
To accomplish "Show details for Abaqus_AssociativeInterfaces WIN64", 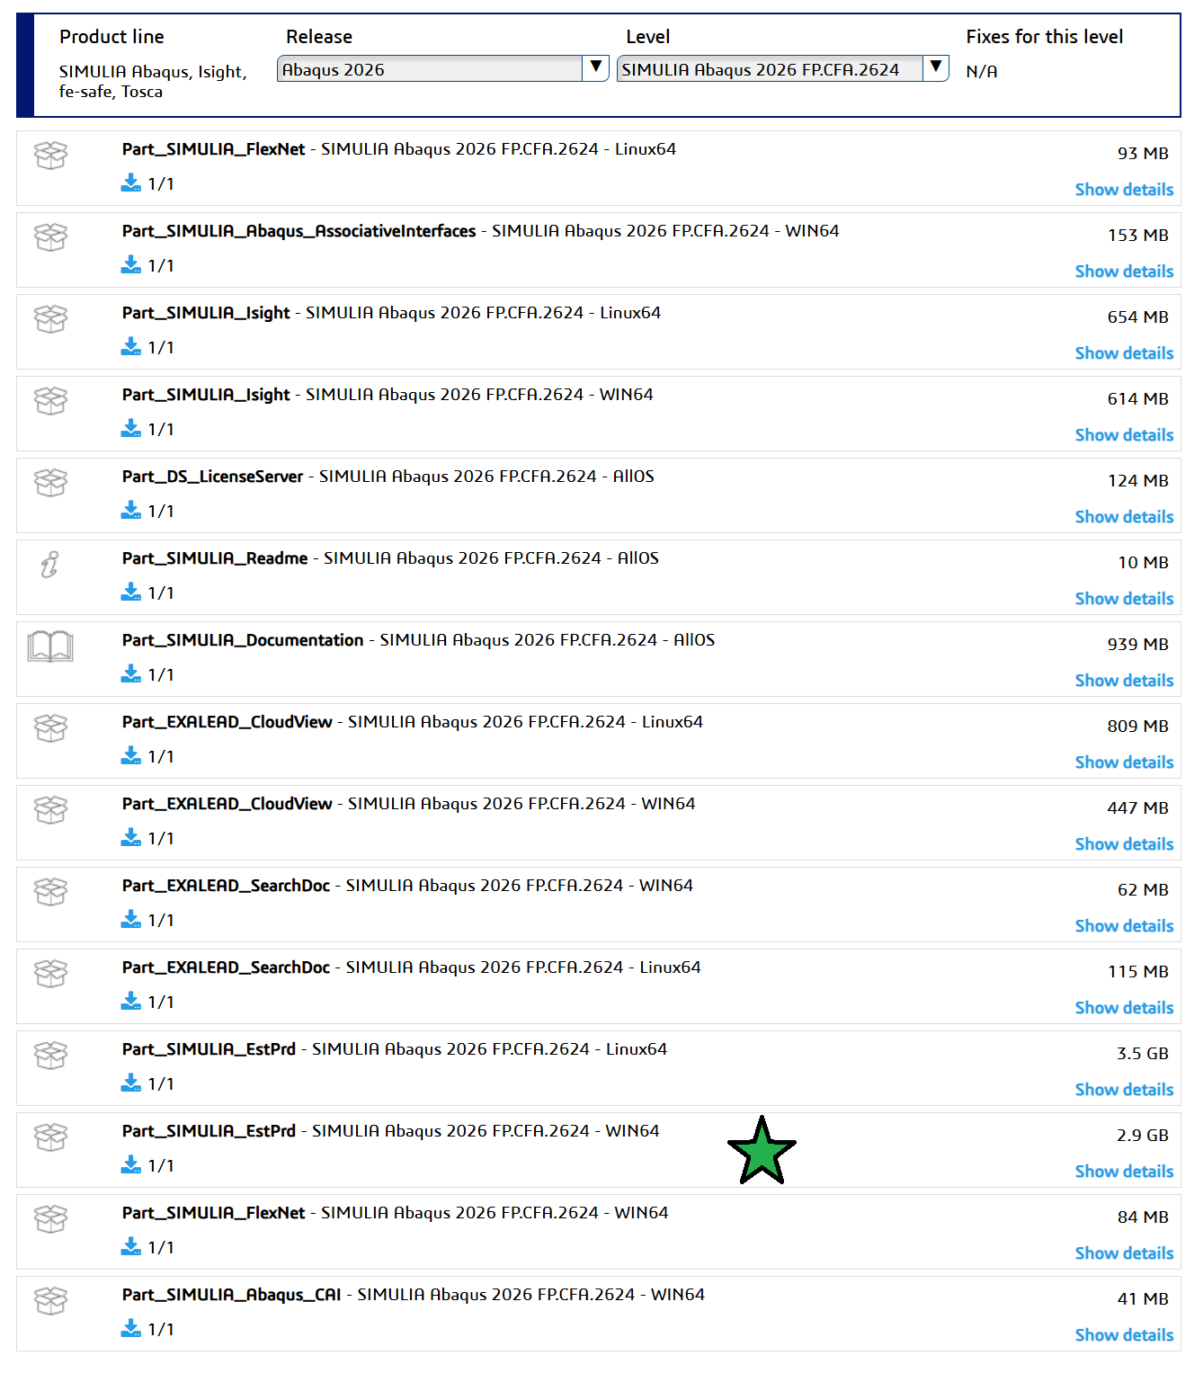I will click(x=1124, y=272).
